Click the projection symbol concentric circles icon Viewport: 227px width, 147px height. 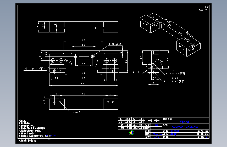click(x=150, y=120)
